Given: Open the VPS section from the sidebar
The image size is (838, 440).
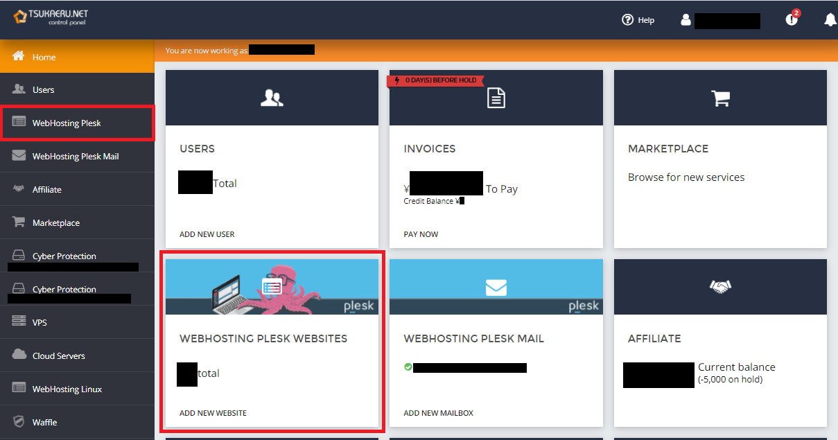Looking at the screenshot, I should pyautogui.click(x=18, y=322).
